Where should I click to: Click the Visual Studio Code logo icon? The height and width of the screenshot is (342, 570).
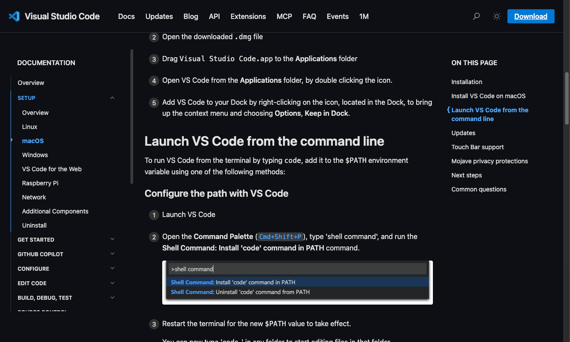pyautogui.click(x=14, y=16)
